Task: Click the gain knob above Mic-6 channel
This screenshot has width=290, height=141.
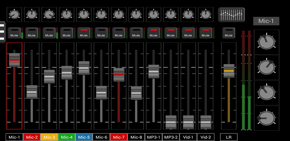Action: coord(101,15)
